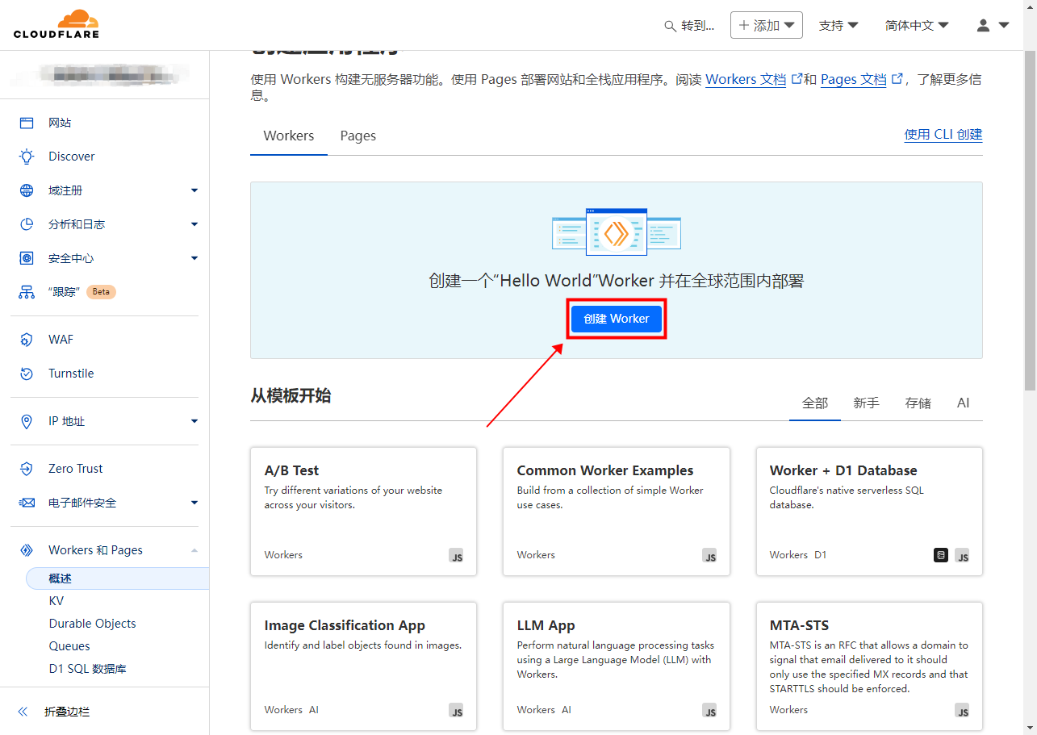Click the JS badge on the MTA-STS card

[962, 711]
